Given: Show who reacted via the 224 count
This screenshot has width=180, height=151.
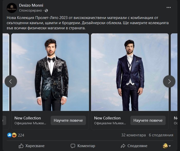Looking at the screenshot, I should 21,135.
